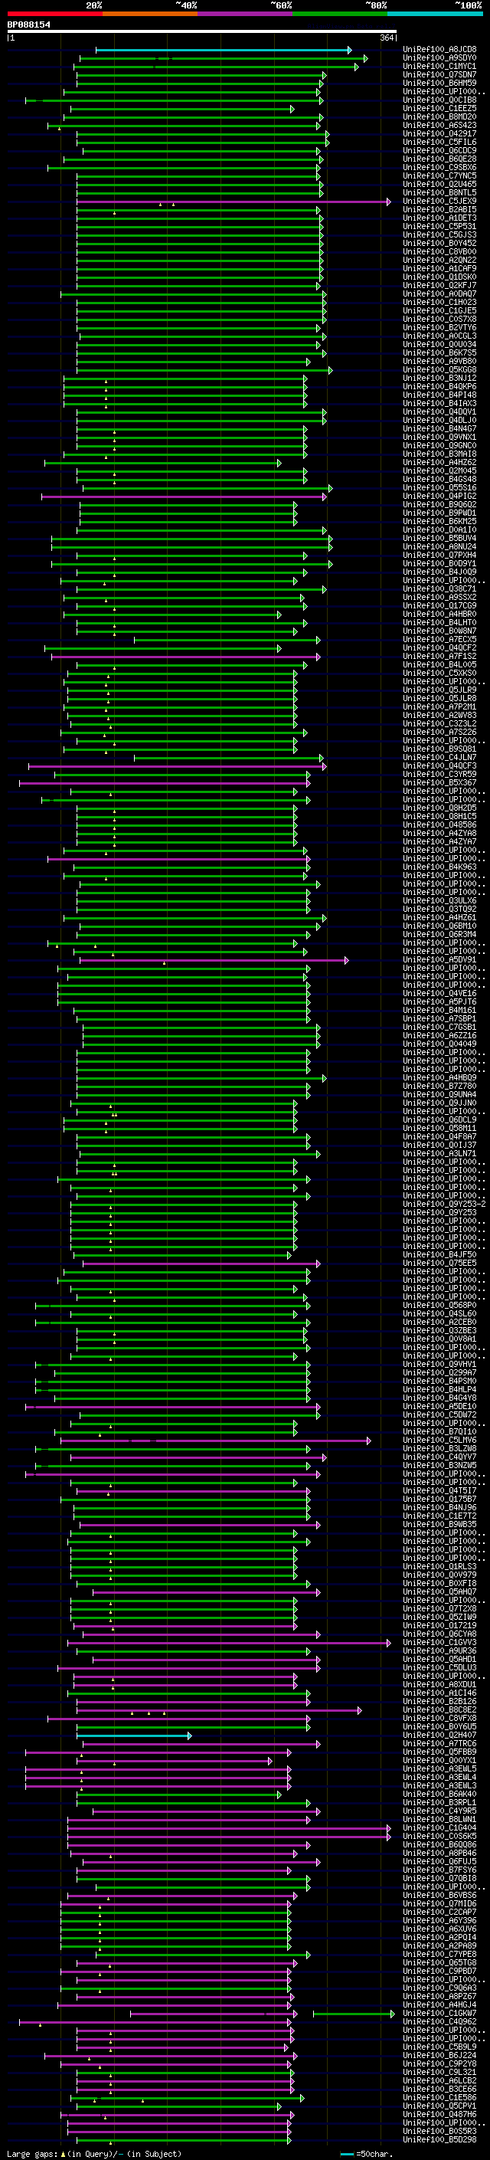Select the UniRef100_B6J224 entry
Screen dimensions: 490x2160
439,2055
